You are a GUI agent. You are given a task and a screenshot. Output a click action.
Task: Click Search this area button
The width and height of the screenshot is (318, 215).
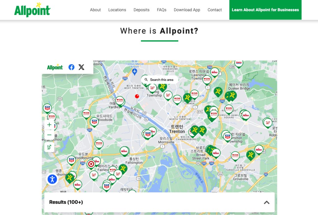point(159,80)
